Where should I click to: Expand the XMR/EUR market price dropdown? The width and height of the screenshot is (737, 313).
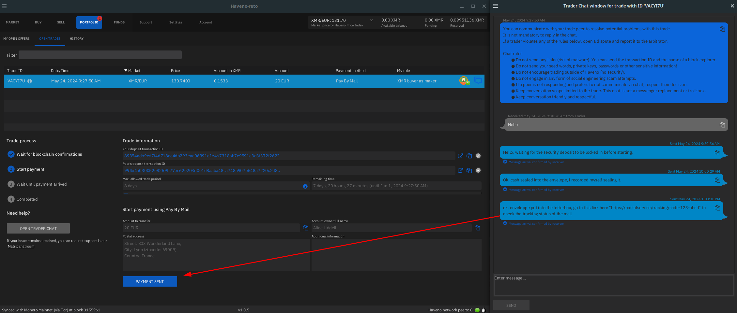pos(371,20)
